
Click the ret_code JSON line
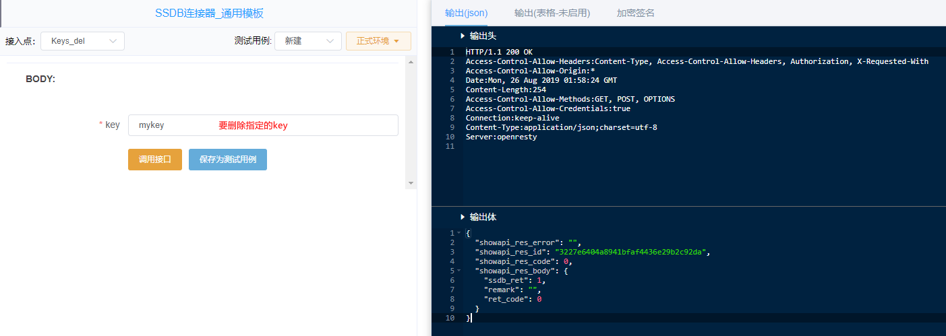(512, 299)
